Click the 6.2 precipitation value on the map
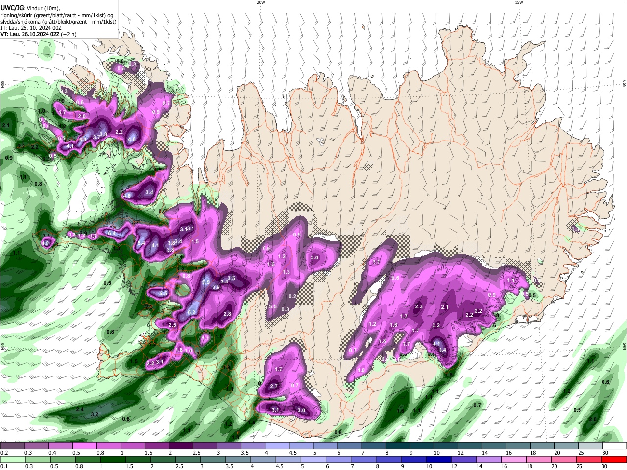This screenshot has height=470, width=627. click(x=192, y=312)
